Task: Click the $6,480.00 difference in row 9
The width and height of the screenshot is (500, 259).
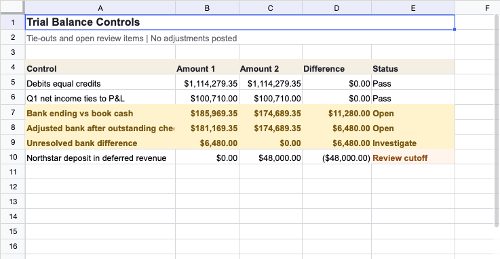Action: (336, 142)
